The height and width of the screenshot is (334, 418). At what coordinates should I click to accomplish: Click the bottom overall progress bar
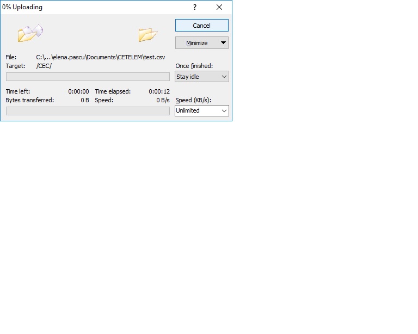(x=88, y=111)
